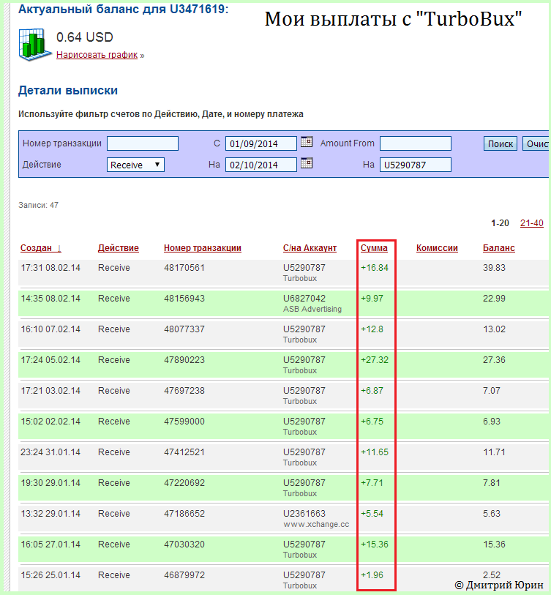The height and width of the screenshot is (595, 551).
Task: Open the end date calendar picker icon
Action: click(307, 163)
